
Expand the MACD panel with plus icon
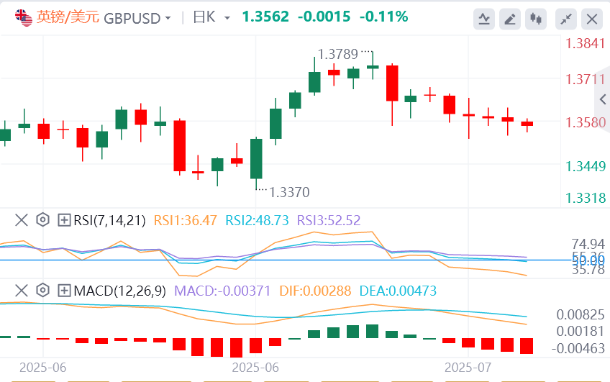(x=64, y=290)
